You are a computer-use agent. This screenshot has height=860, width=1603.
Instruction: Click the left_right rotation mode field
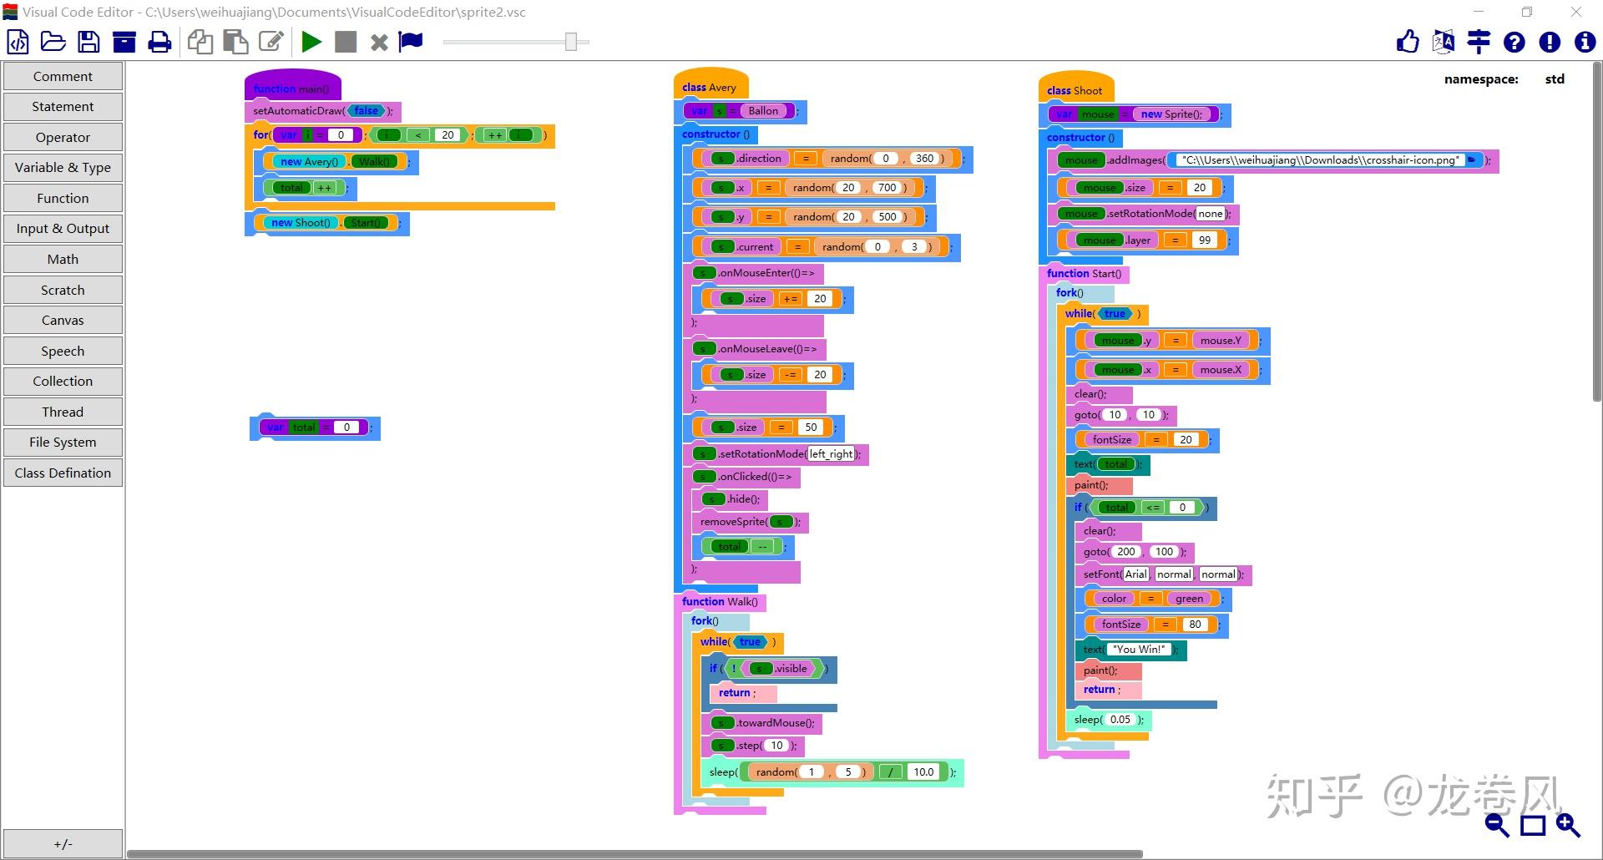tap(831, 453)
